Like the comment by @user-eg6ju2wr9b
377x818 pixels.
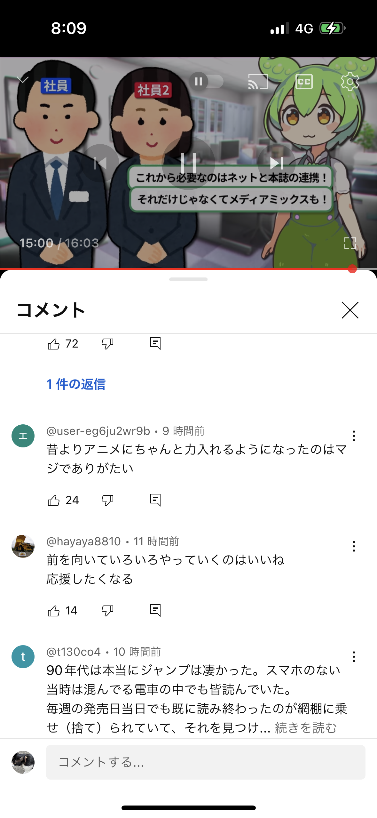[x=54, y=500]
